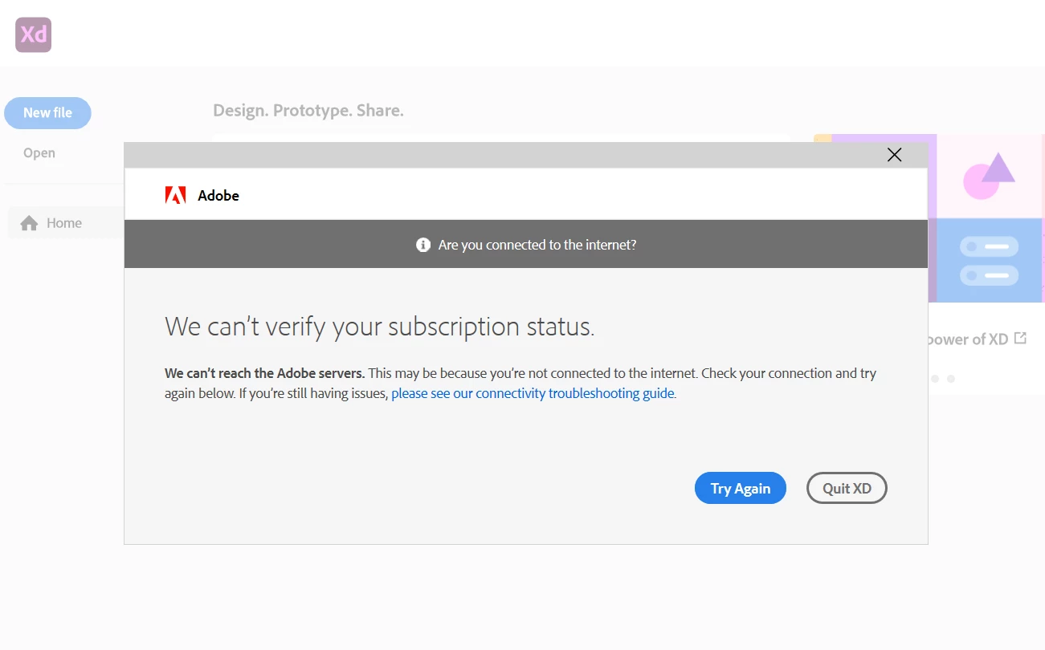Click the Home house icon
This screenshot has width=1045, height=650.
click(x=30, y=223)
